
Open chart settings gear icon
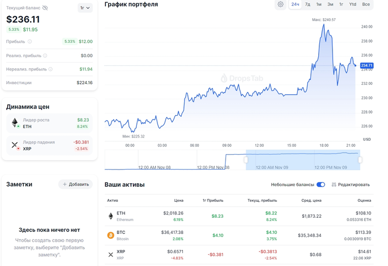(280, 4)
